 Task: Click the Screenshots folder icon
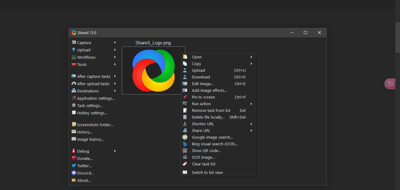74,124
